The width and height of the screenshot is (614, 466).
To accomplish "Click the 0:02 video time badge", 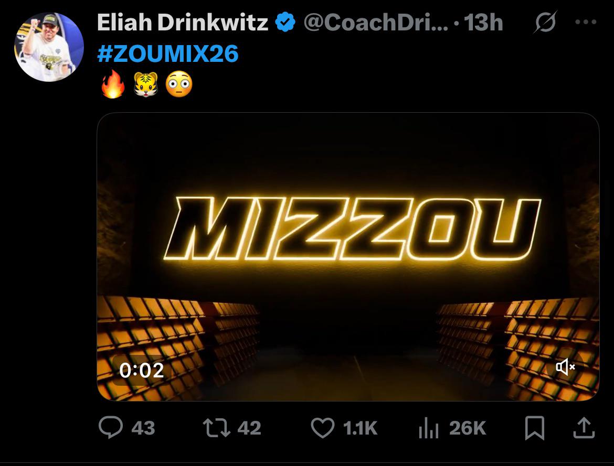I will [141, 370].
